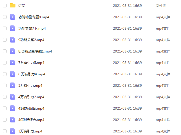Click file name 8.功能动量专题1.mp4
The image size is (181, 135).
tap(35, 51)
